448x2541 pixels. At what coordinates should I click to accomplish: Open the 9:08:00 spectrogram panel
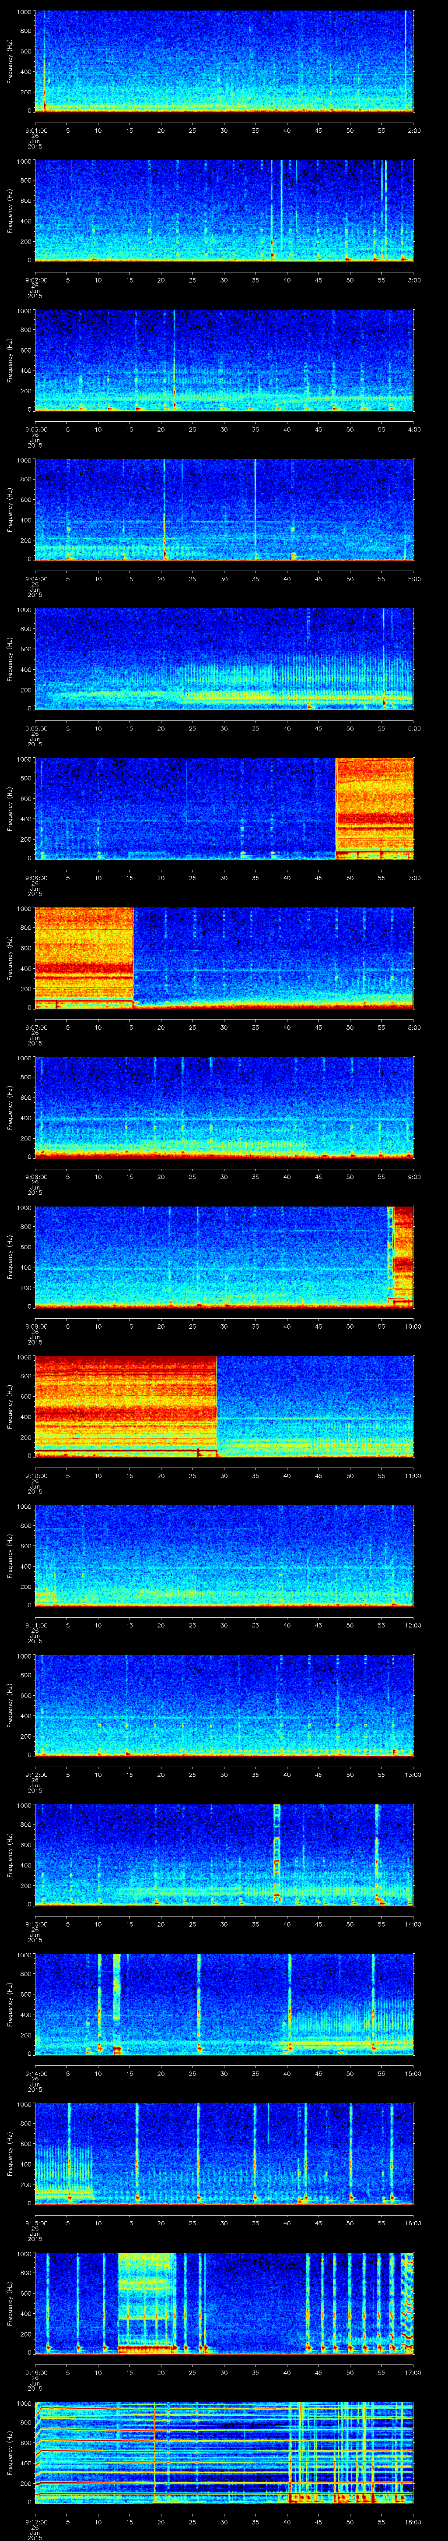(x=224, y=1108)
